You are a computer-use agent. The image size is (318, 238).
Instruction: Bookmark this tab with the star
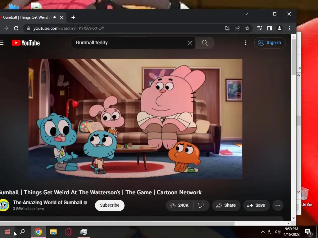[247, 28]
